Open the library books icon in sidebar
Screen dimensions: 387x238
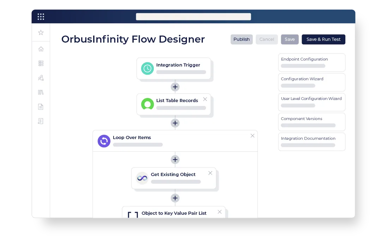pos(41,92)
